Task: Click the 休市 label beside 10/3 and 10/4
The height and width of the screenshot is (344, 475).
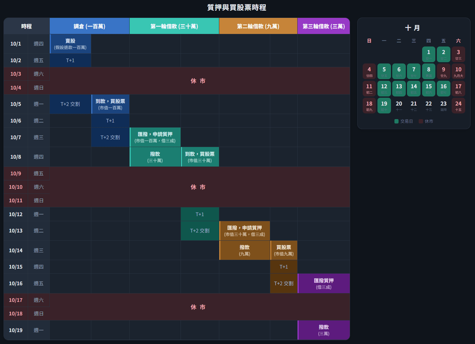Action: pos(198,81)
